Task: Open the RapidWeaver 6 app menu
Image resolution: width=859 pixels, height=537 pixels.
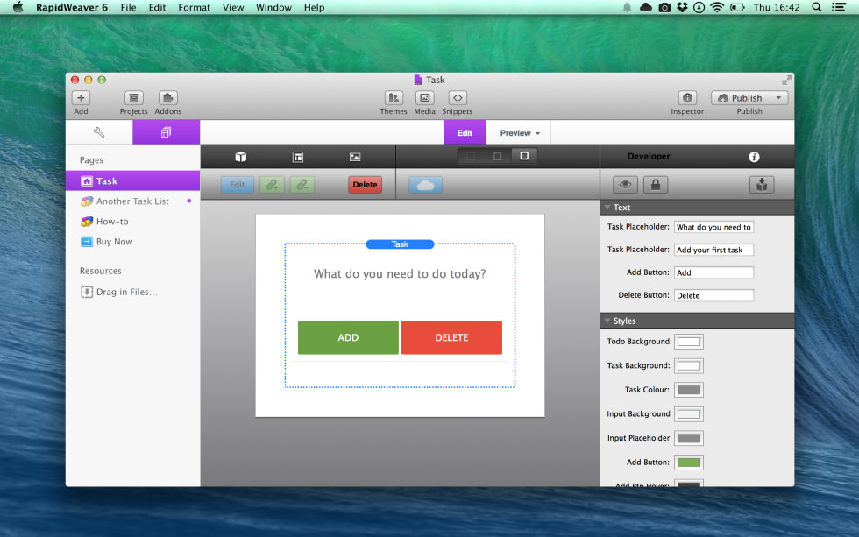Action: pos(72,7)
